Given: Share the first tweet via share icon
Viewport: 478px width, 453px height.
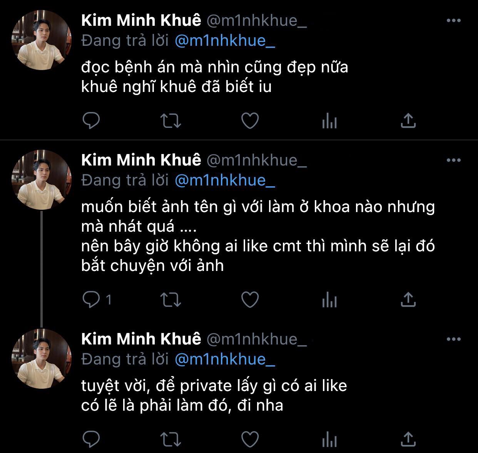Looking at the screenshot, I should (x=408, y=121).
